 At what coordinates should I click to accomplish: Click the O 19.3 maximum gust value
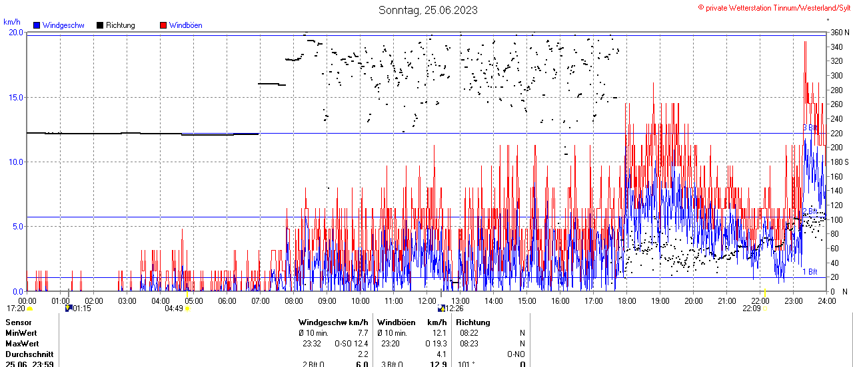436,344
